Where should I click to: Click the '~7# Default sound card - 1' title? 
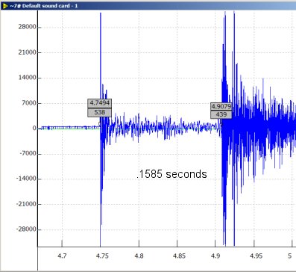coord(44,6)
